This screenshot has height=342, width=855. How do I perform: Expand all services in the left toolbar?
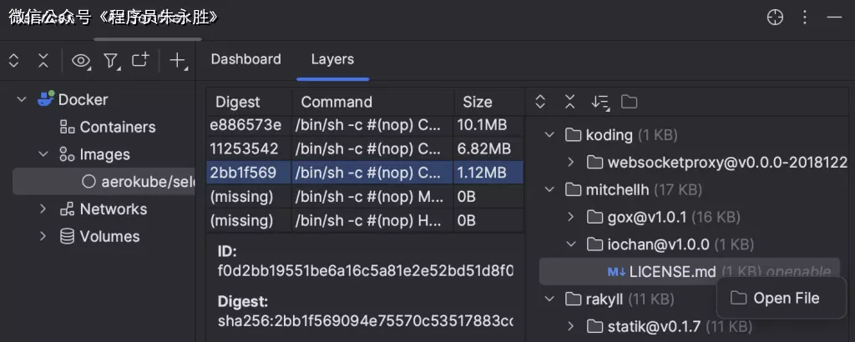13,60
